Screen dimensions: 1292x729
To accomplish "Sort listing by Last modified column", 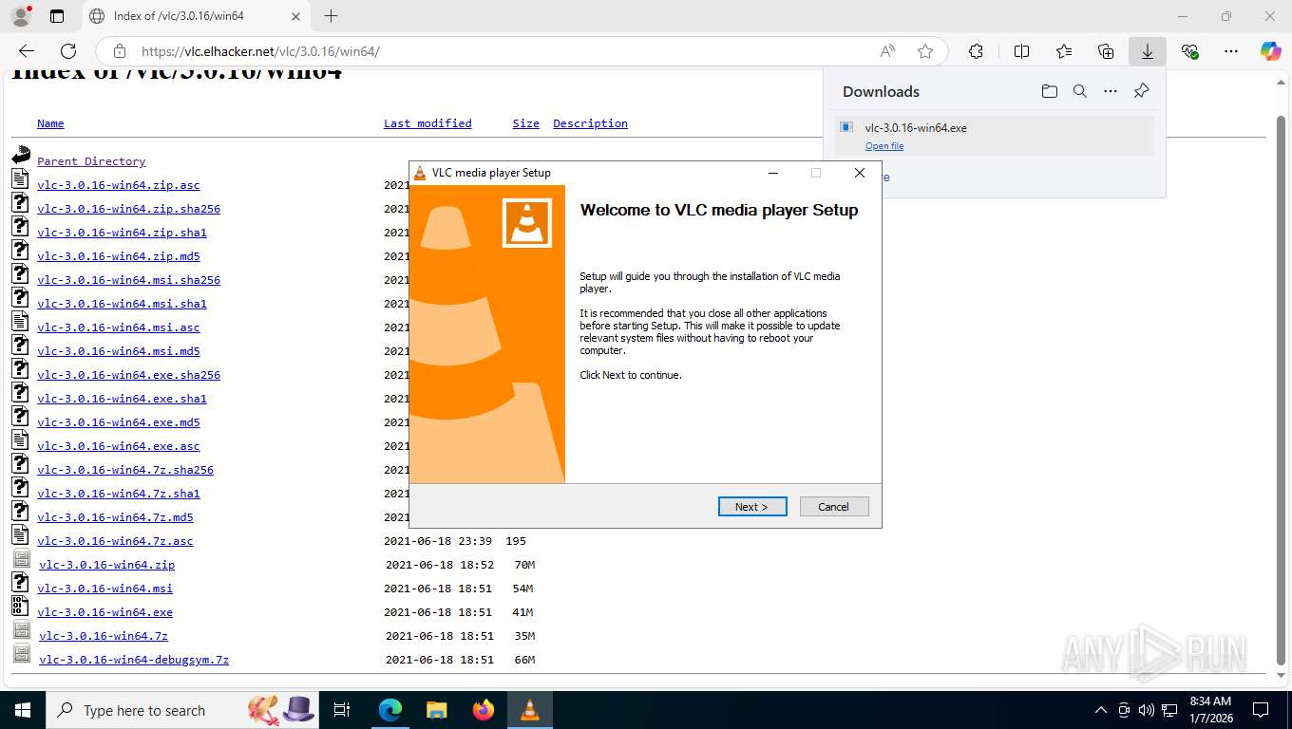I will click(427, 123).
